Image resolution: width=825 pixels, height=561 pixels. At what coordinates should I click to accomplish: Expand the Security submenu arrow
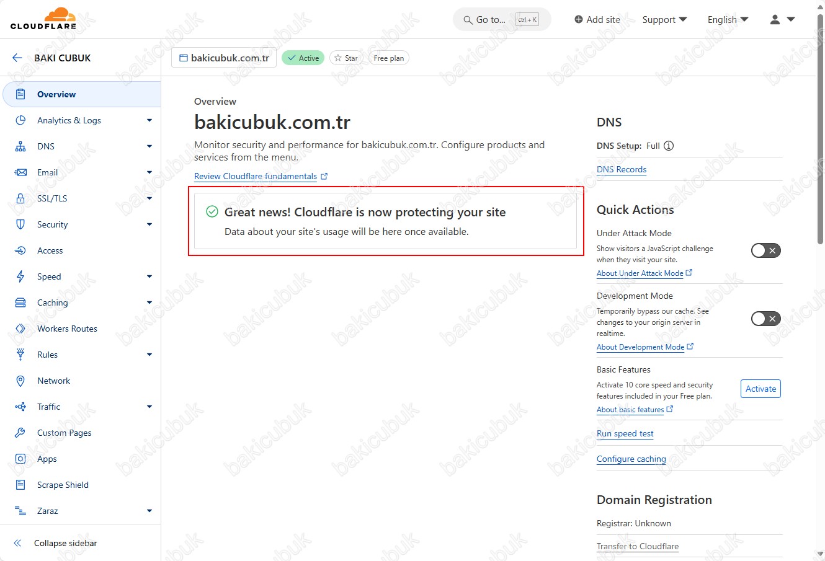pyautogui.click(x=149, y=224)
